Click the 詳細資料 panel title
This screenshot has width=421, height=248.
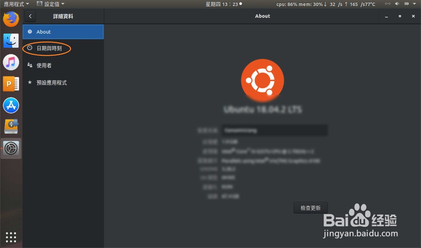click(63, 16)
